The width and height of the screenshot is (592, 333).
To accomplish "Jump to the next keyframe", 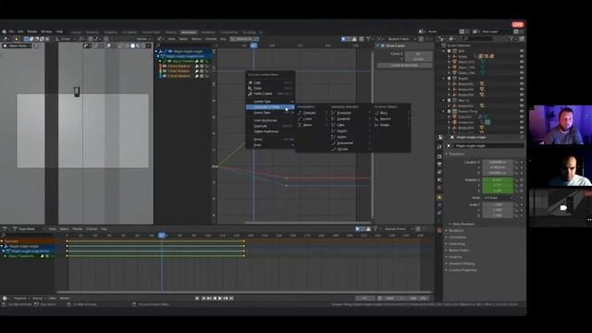I will point(226,298).
